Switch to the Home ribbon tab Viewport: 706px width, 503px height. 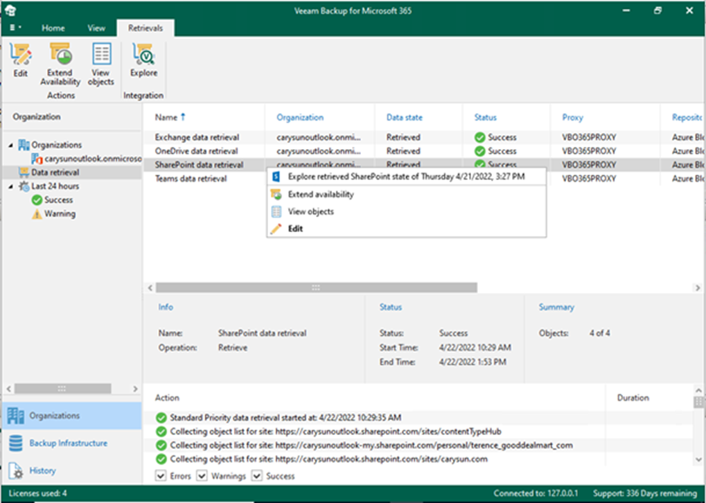[x=53, y=28]
